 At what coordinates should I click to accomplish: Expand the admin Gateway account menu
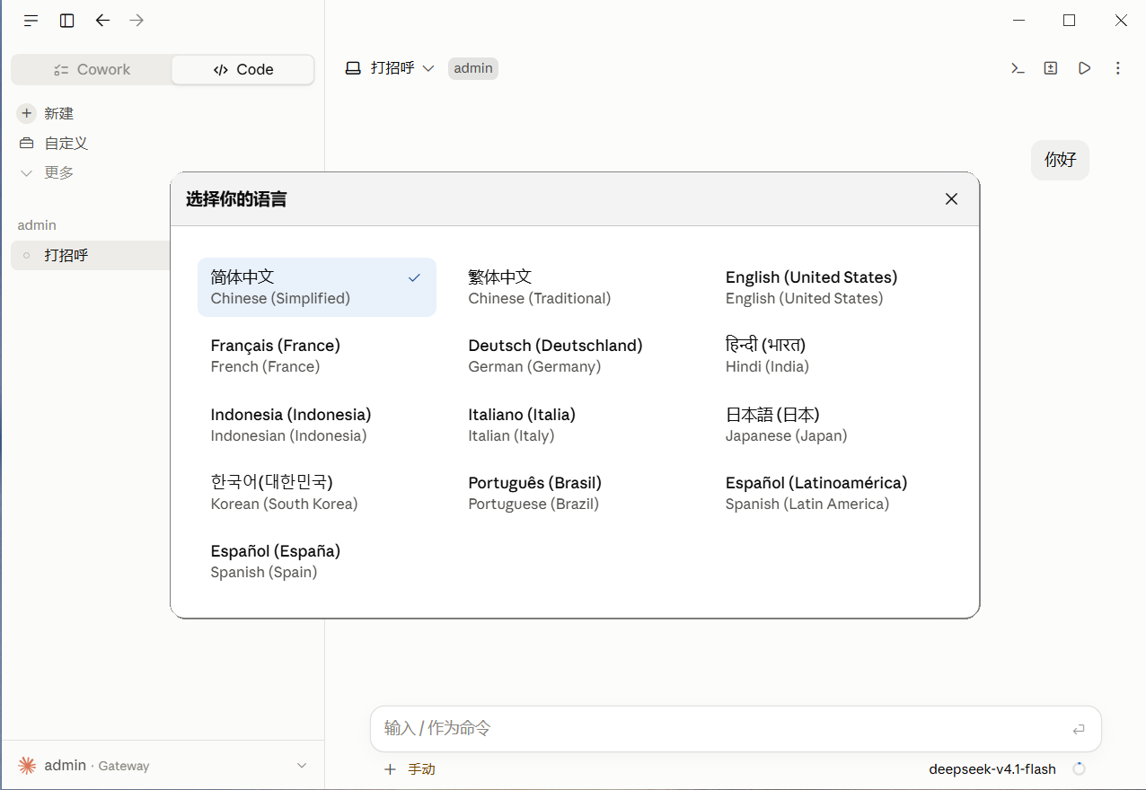tap(163, 766)
